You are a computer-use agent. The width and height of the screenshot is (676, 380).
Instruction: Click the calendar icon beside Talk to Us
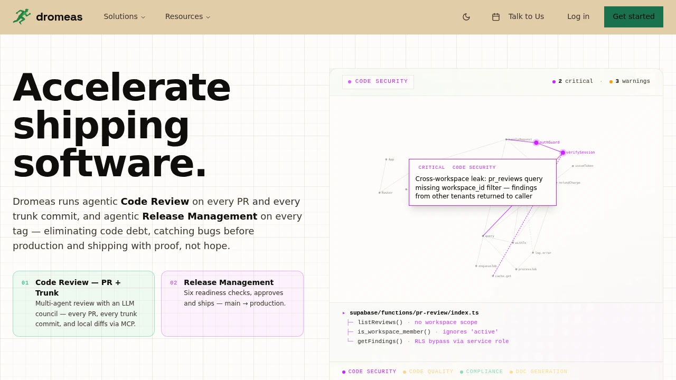496,17
